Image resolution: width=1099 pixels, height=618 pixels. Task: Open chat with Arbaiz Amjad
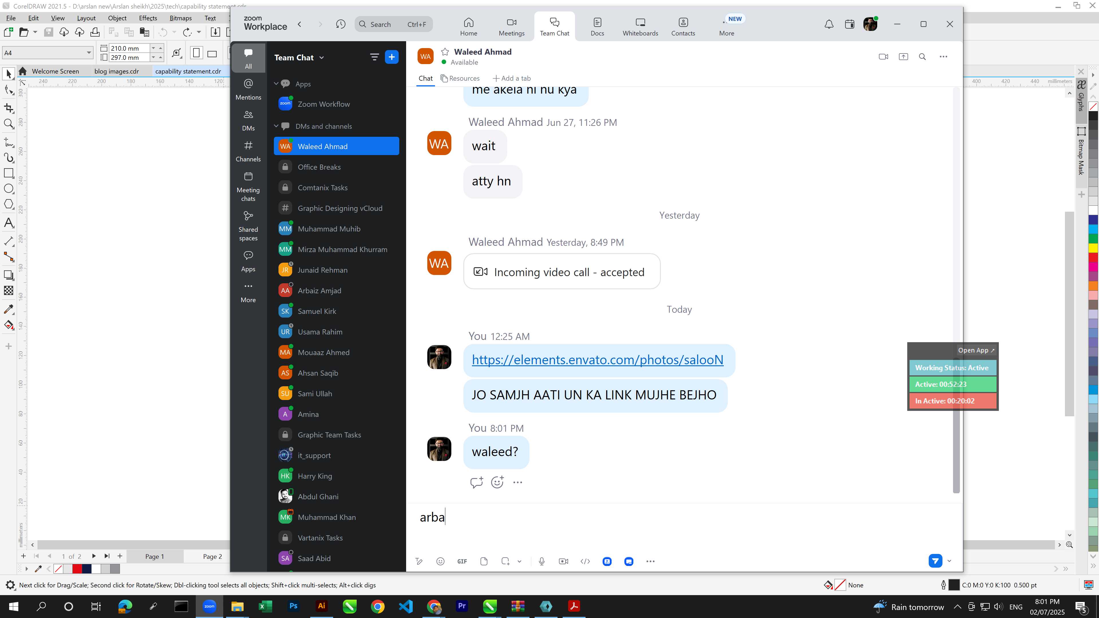click(337, 290)
